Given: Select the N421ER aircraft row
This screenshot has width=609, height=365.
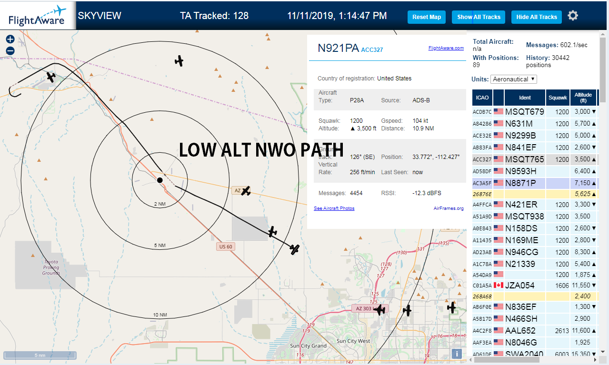Looking at the screenshot, I should 535,205.
